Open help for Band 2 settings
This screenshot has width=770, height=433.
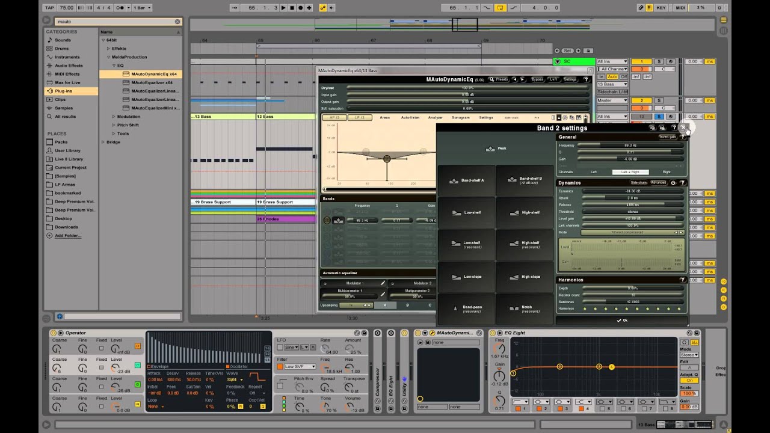point(673,127)
